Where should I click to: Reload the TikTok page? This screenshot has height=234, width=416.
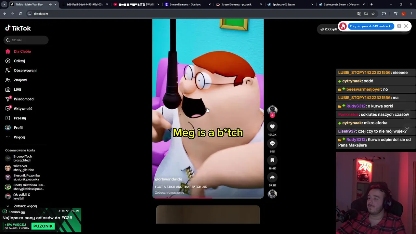coord(20,14)
